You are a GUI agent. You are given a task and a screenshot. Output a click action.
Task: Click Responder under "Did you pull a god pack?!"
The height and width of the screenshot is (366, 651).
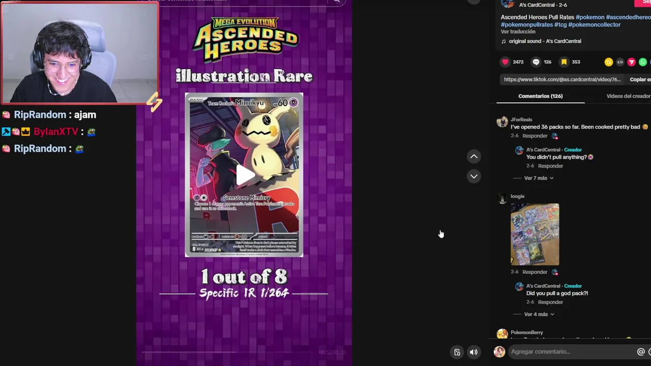(x=550, y=302)
